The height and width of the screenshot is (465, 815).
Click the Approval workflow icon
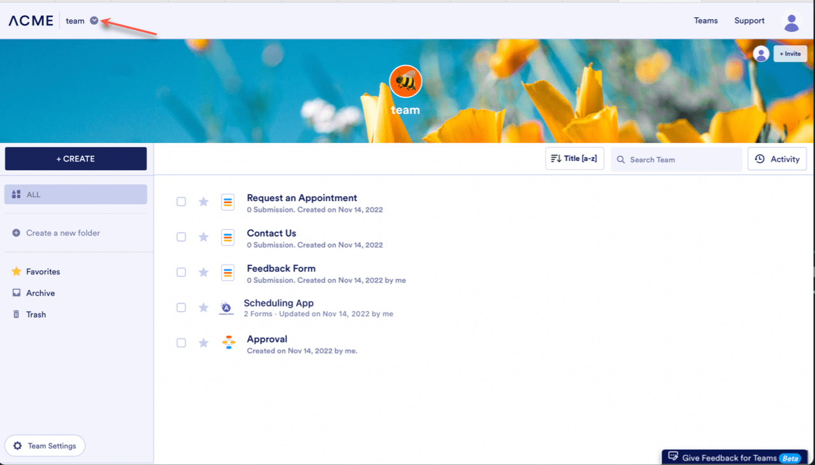(x=229, y=343)
